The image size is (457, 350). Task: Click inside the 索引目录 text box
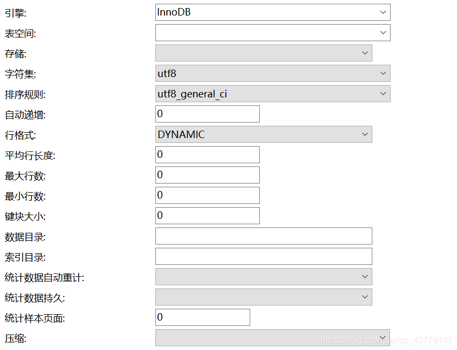[263, 256]
